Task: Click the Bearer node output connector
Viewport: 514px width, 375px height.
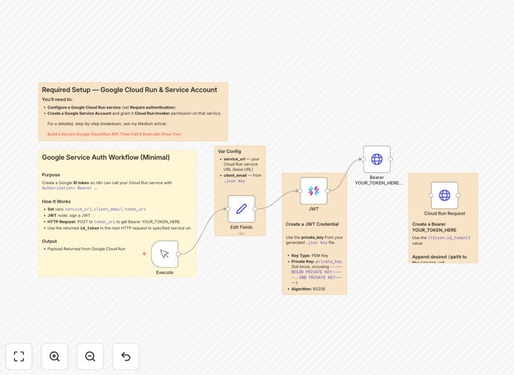Action: [391, 160]
